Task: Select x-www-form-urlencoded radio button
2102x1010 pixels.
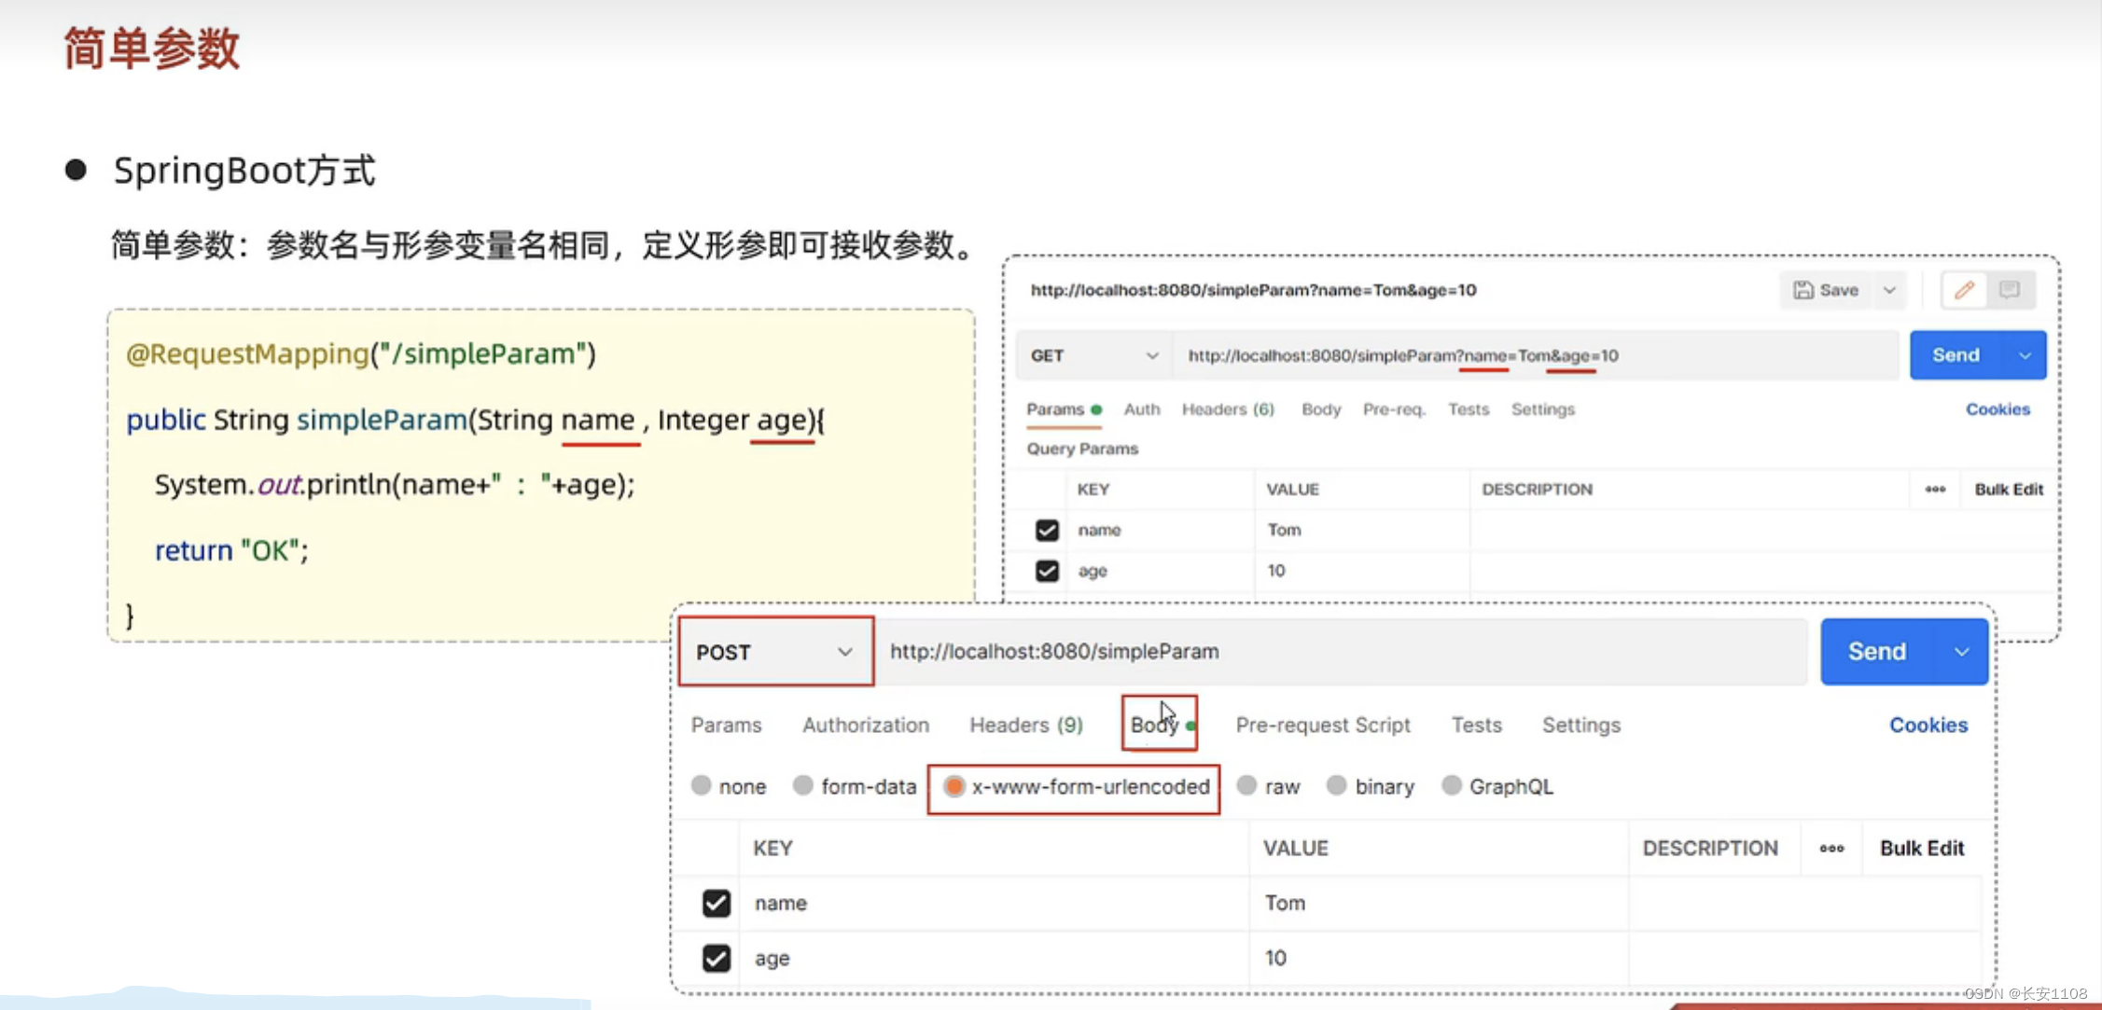Action: [x=954, y=786]
